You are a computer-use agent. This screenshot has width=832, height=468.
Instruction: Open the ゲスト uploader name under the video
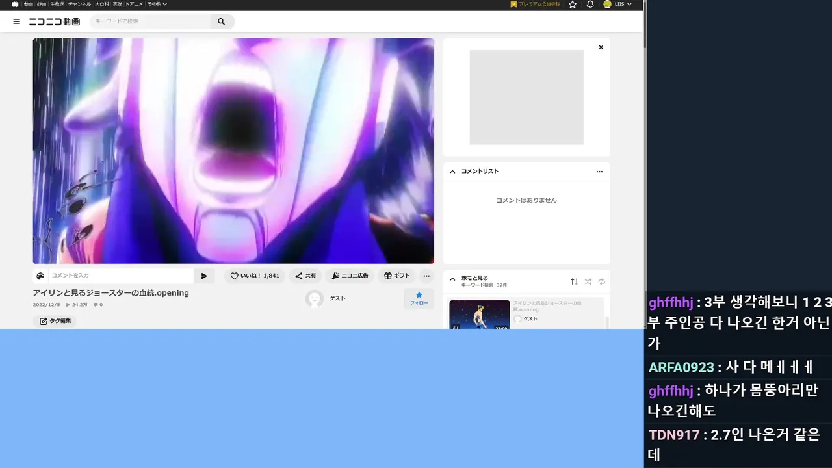point(337,298)
